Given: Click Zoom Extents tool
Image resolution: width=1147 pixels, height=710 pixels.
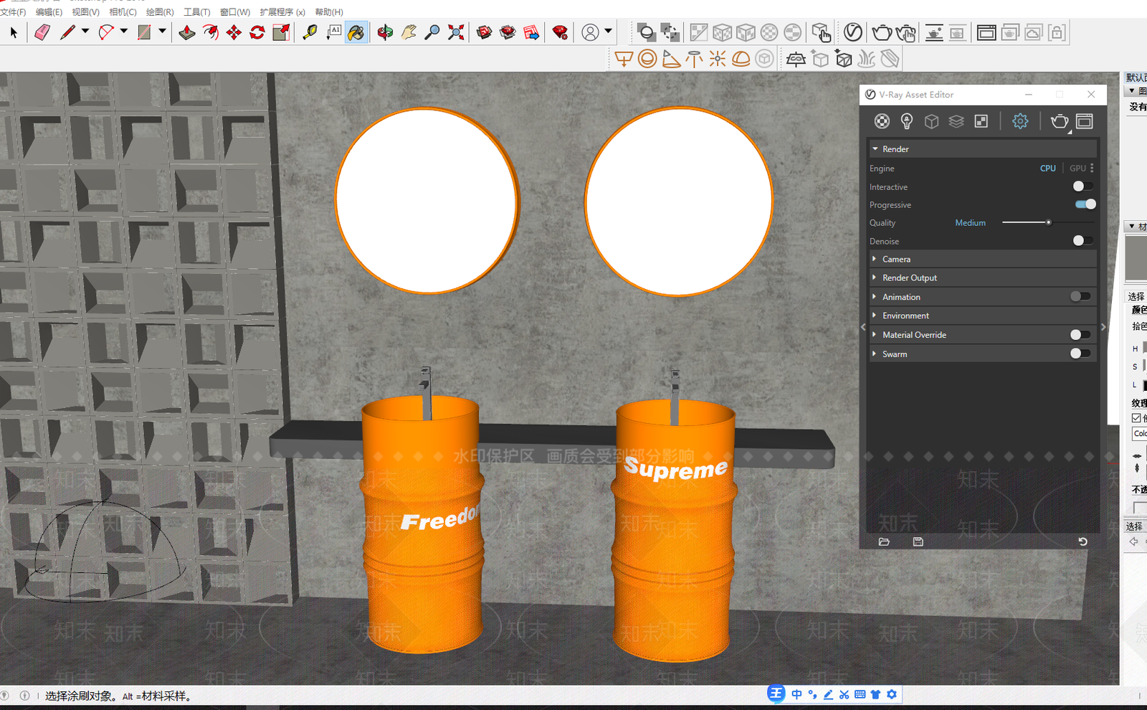Looking at the screenshot, I should [456, 32].
